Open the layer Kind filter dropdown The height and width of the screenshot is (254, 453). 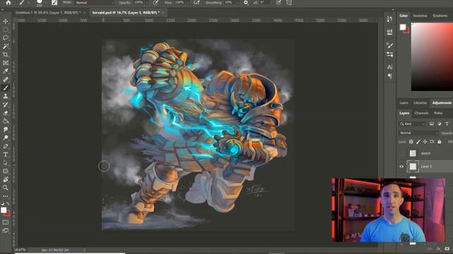412,124
